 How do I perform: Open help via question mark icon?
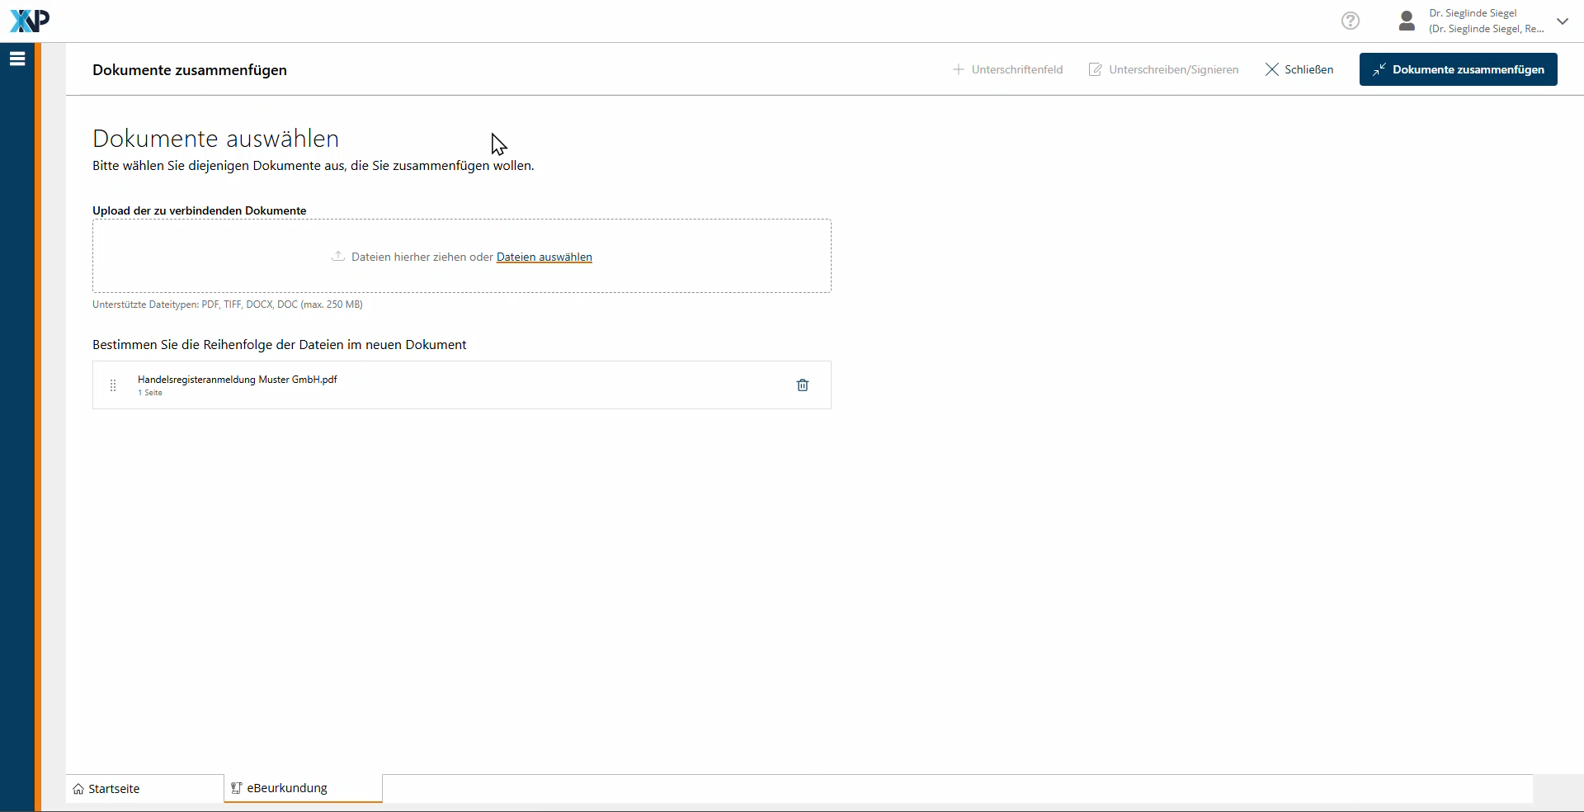click(1351, 21)
